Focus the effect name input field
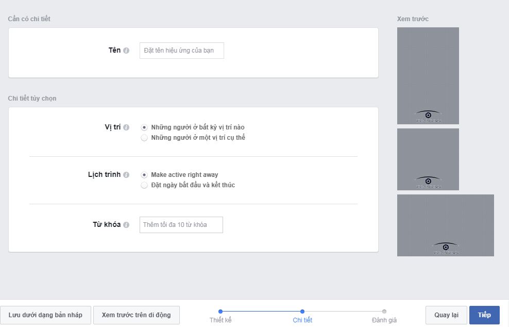509x327 pixels. [182, 51]
